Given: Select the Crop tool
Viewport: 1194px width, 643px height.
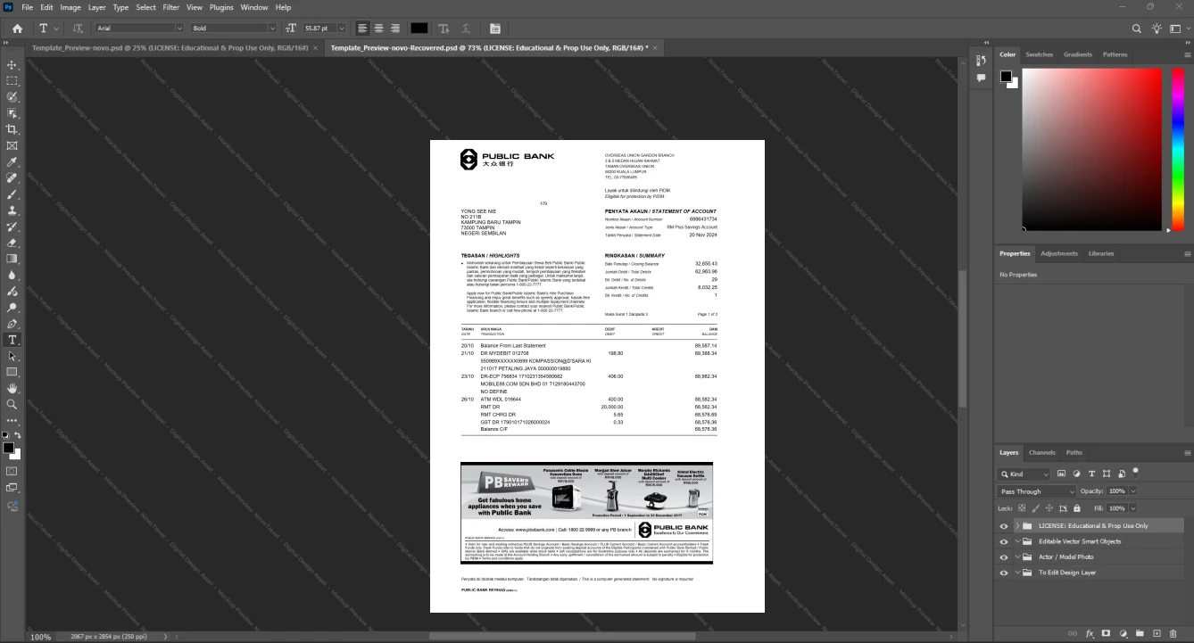Looking at the screenshot, I should coord(12,129).
